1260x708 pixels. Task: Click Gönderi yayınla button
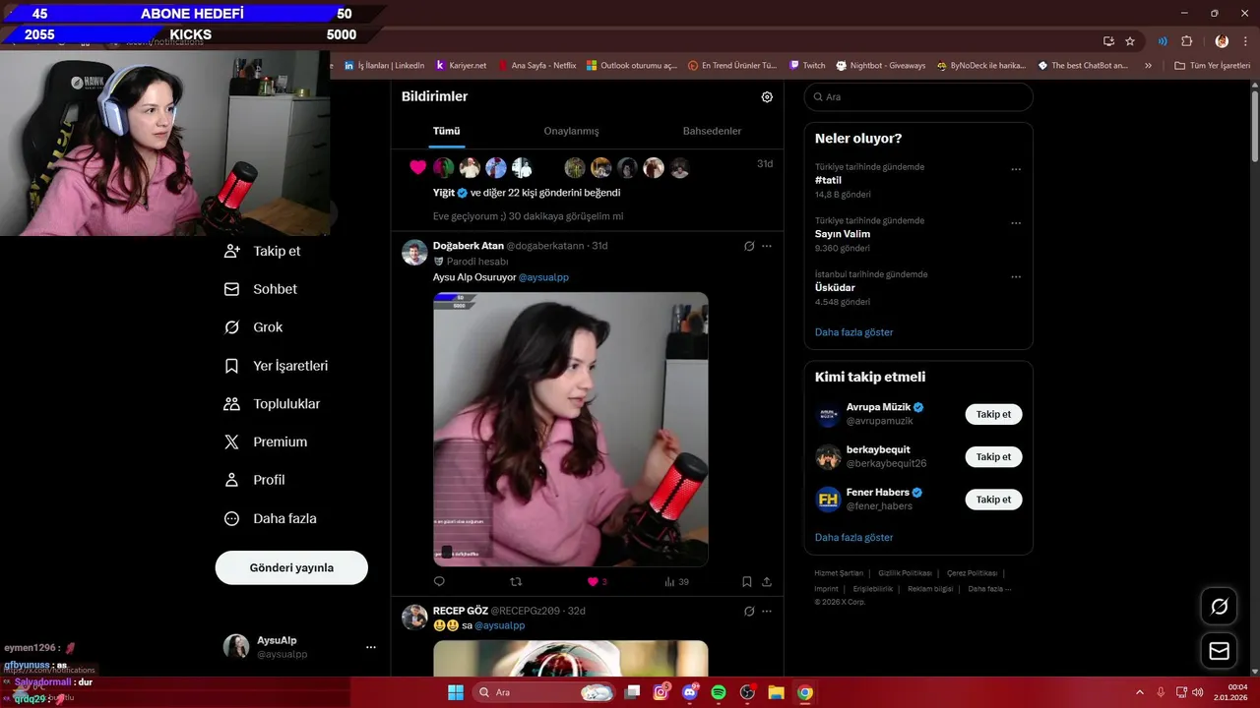(291, 567)
